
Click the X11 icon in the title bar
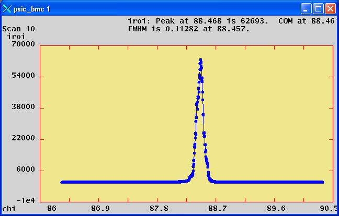[x=7, y=9]
